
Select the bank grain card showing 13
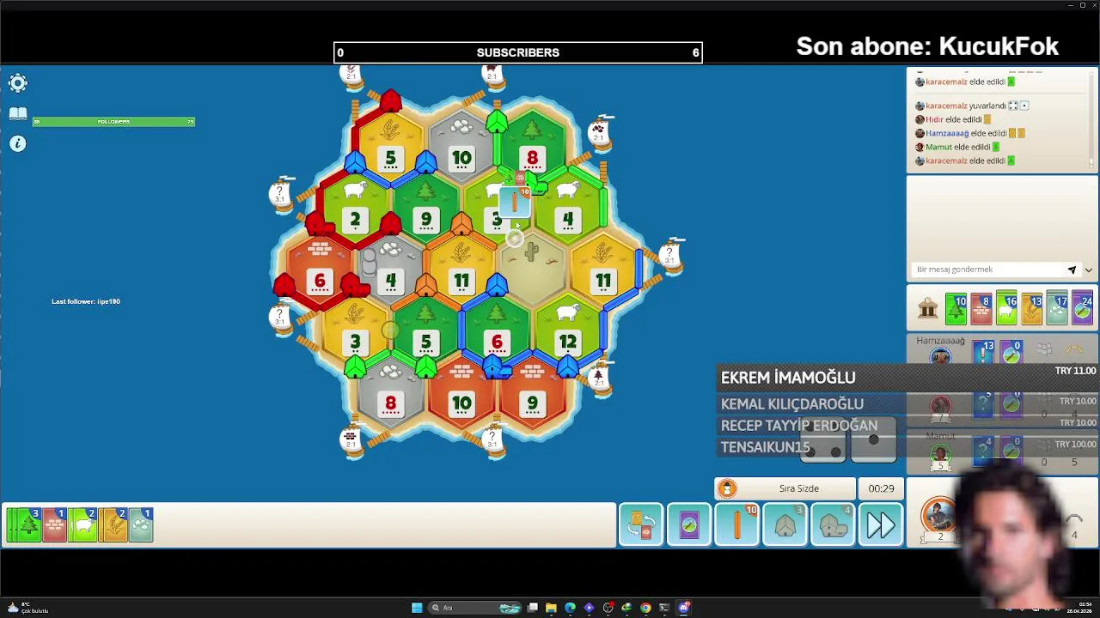pos(1032,309)
